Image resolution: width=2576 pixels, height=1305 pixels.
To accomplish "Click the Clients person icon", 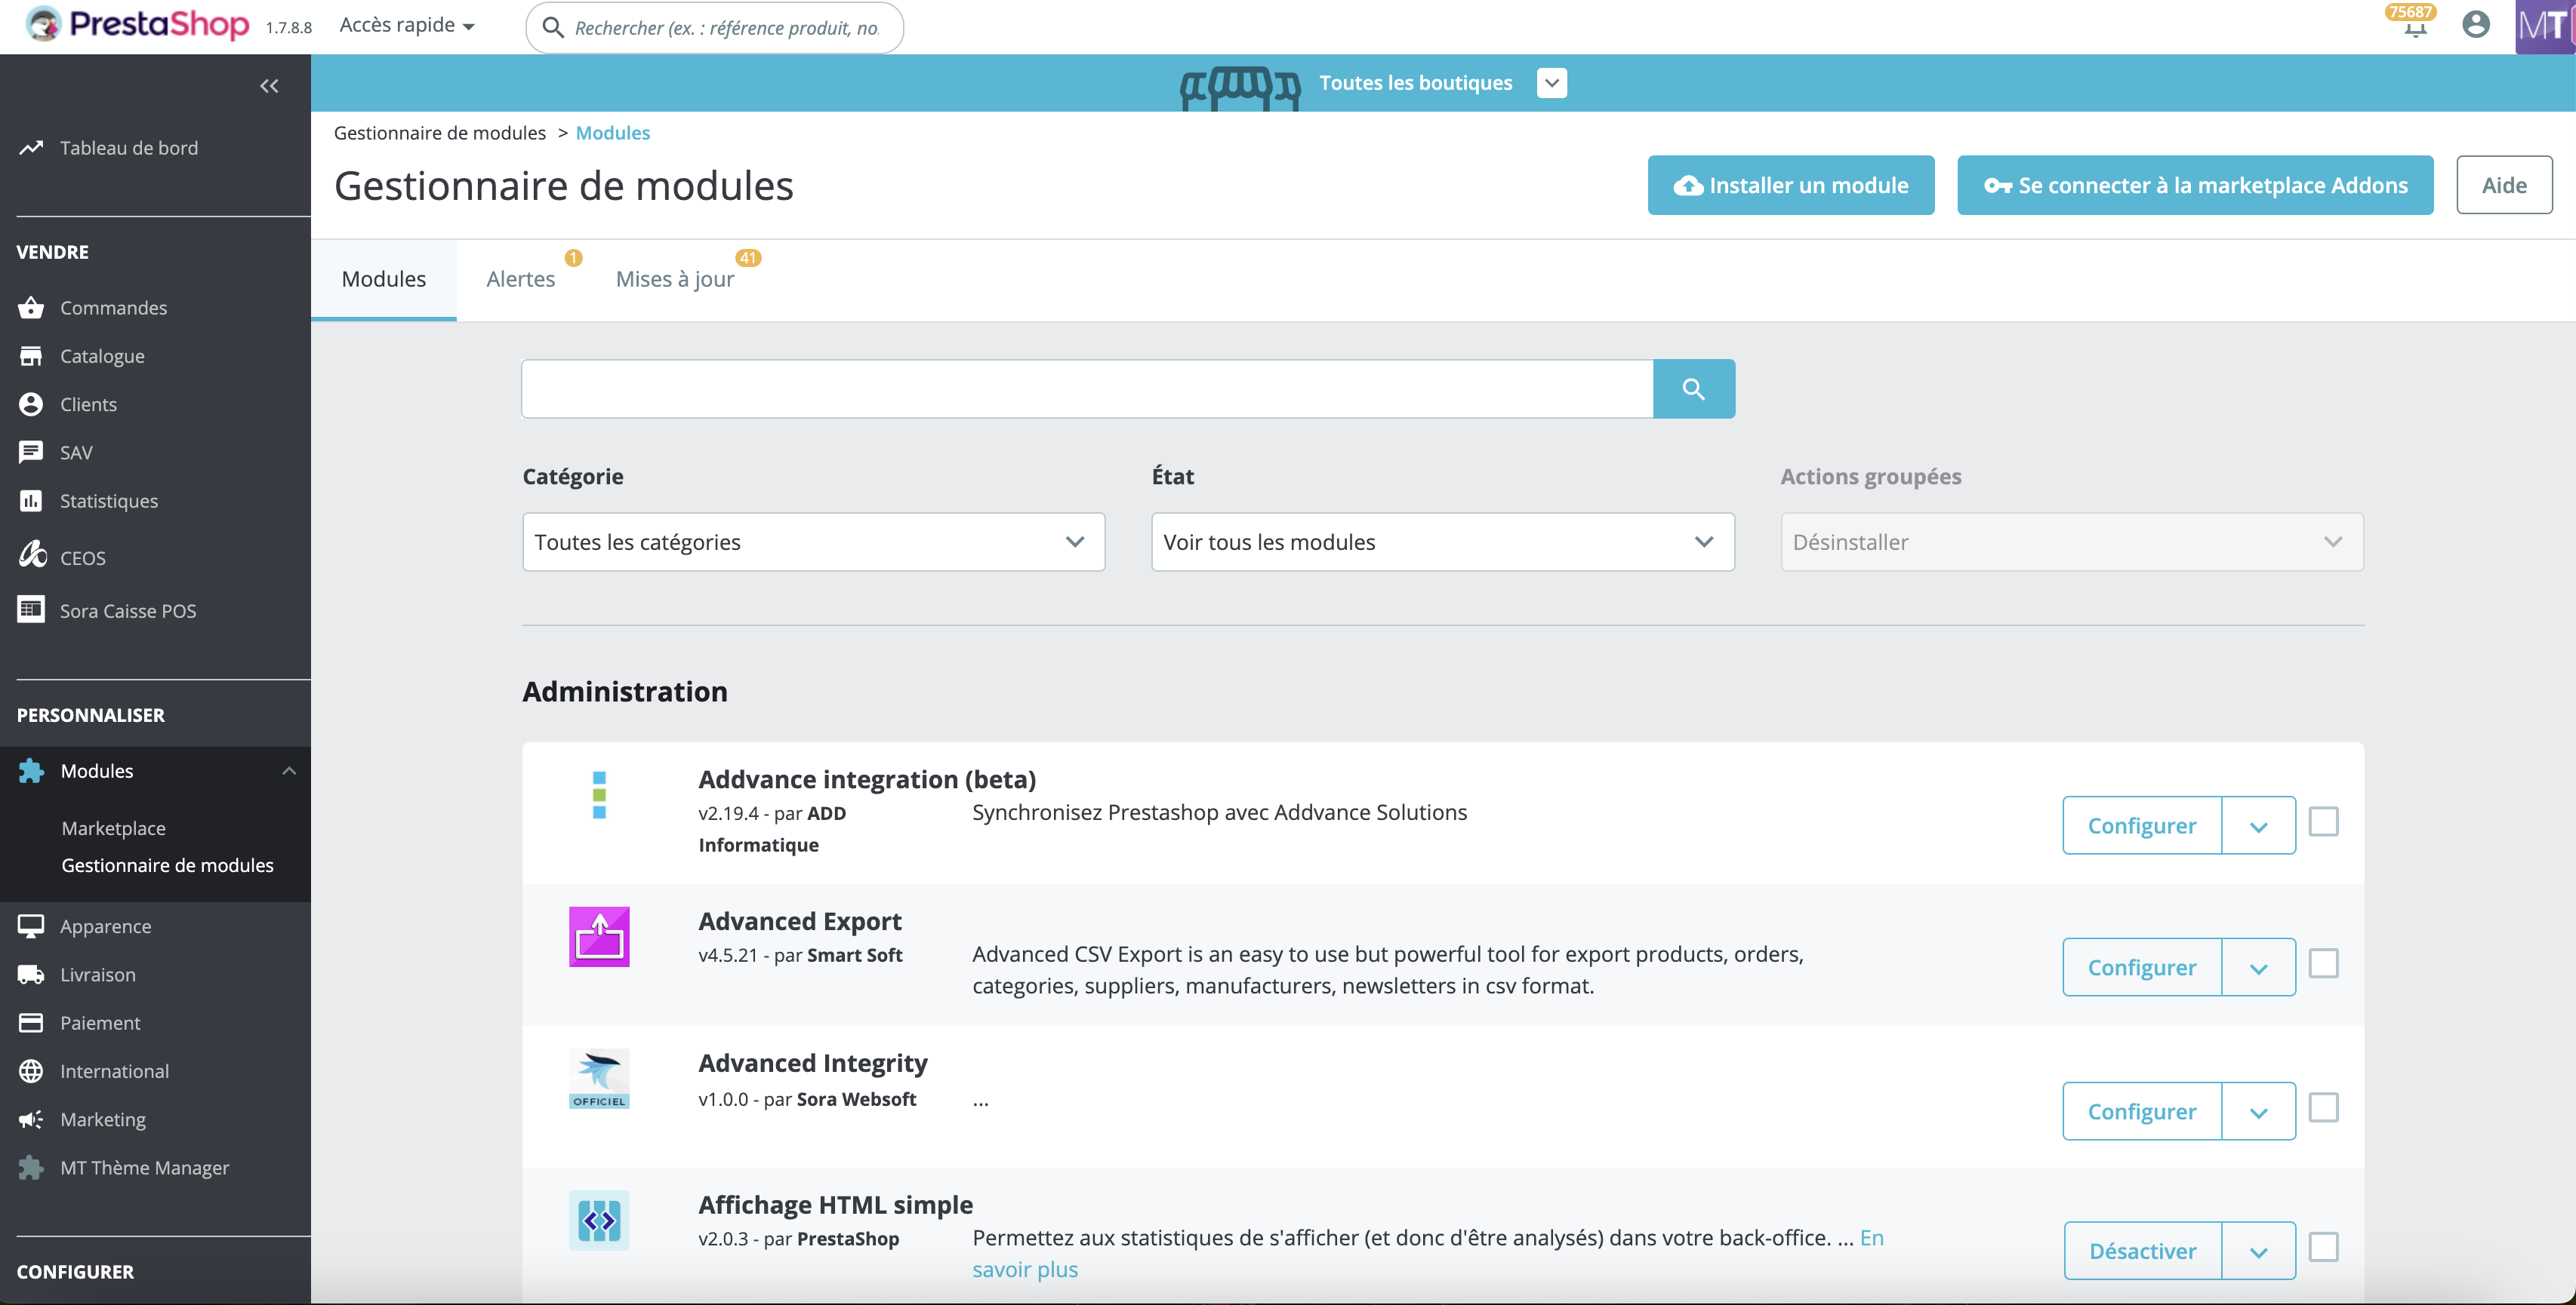I will coord(31,404).
